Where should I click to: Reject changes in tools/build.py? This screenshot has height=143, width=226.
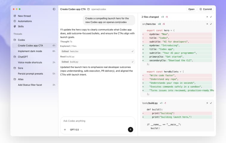207,103
